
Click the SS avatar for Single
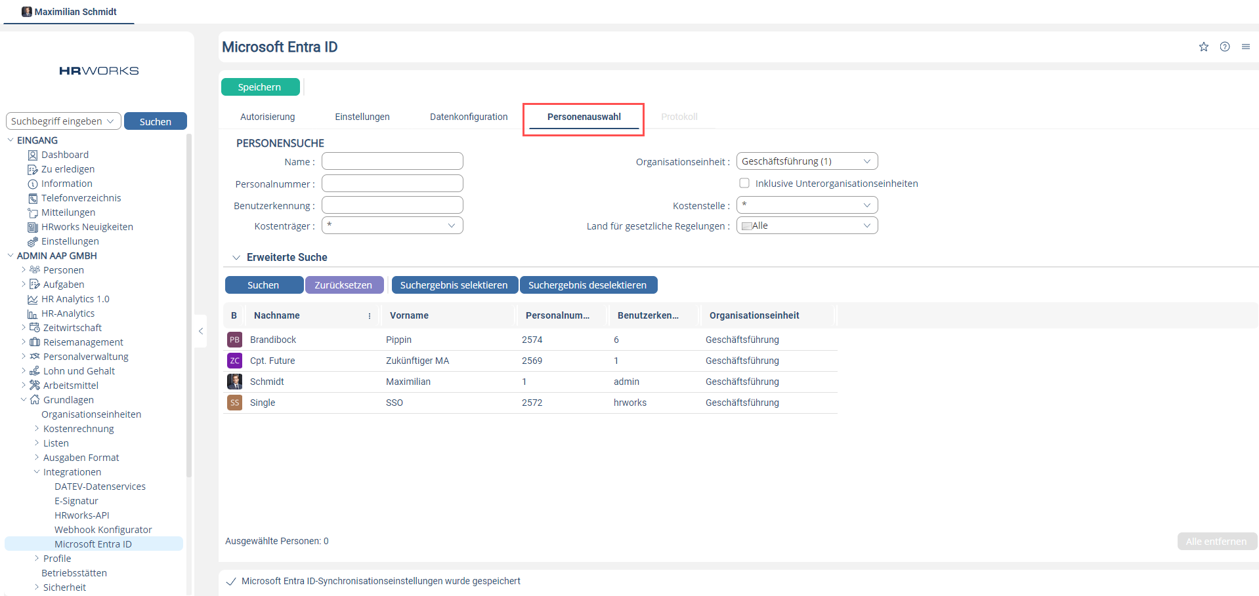click(x=234, y=403)
